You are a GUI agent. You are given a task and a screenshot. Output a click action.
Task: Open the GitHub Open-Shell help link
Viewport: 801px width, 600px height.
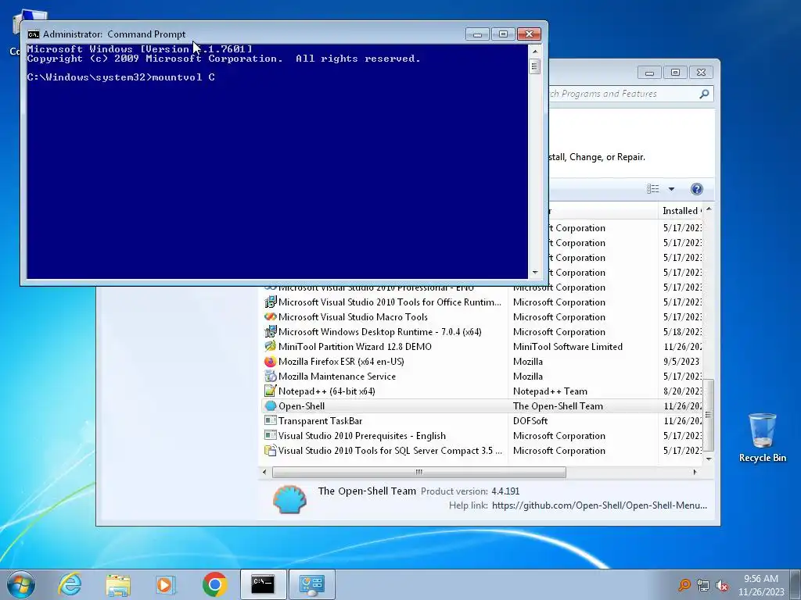point(599,505)
